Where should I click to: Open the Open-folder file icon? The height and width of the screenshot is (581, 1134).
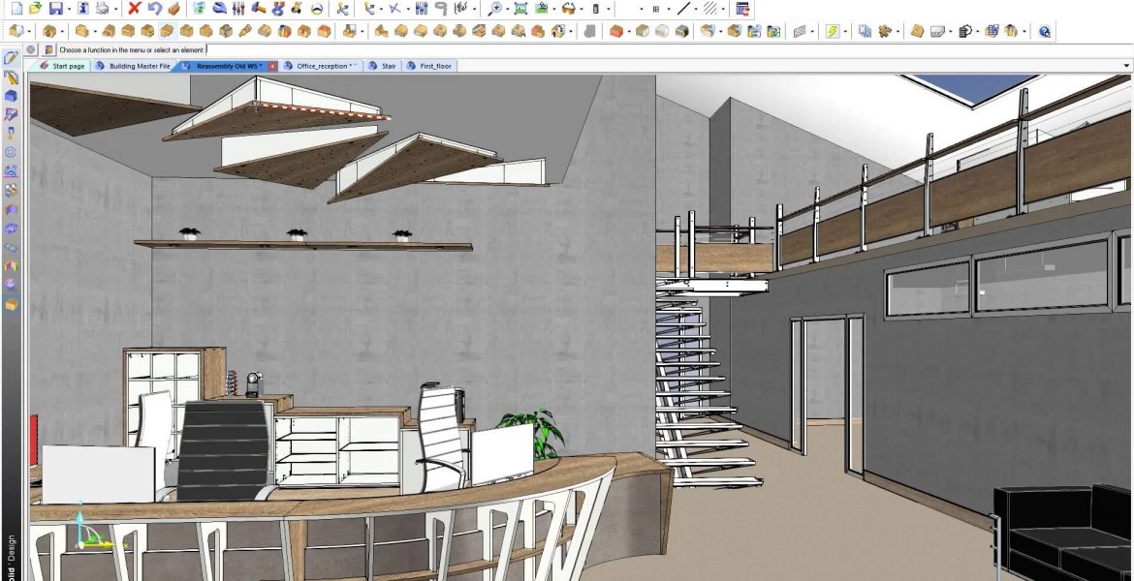pos(35,9)
